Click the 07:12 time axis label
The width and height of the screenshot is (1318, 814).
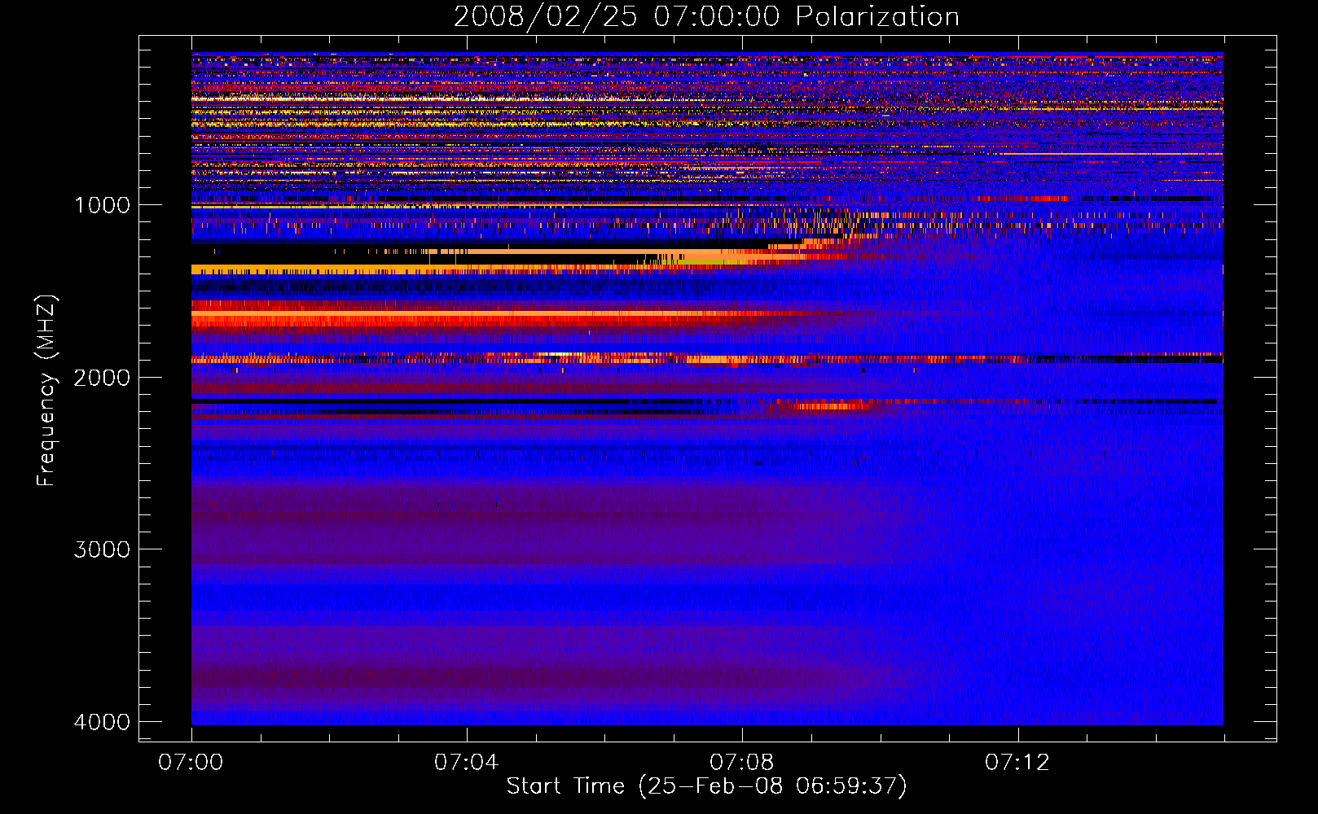click(1017, 763)
